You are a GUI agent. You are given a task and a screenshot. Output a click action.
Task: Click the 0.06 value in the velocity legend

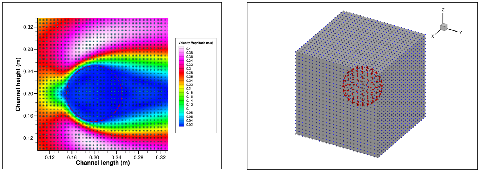point(189,117)
